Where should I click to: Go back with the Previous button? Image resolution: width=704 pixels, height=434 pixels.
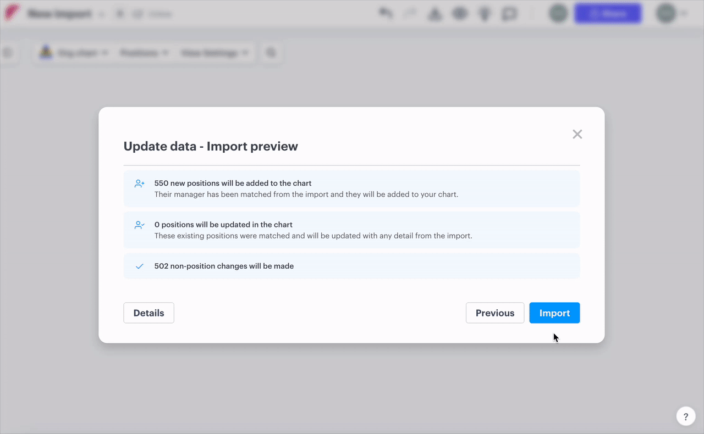[494, 313]
